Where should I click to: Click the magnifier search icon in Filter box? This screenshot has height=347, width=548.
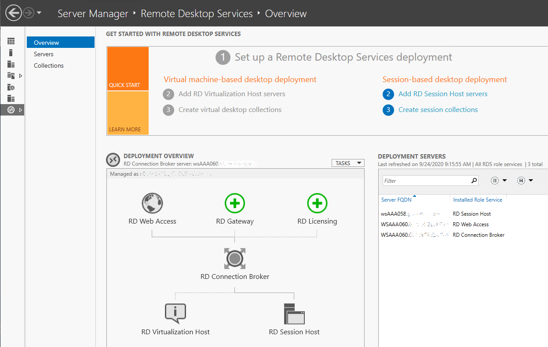point(474,181)
